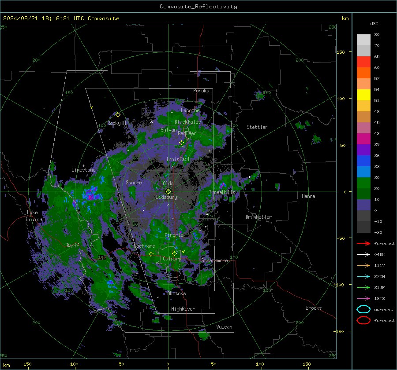The image size is (397, 370).
Task: Select the yellow 51-54 dBZ swatch
Action: tap(363, 95)
